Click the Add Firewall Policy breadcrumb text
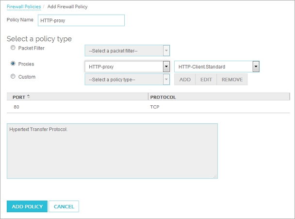The image size is (295, 219). click(x=67, y=7)
